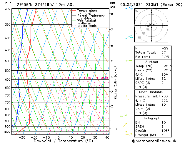Image resolution: width=185 pixels, height=143 pixels.
Task: Click the surface Dewp value -39.9
Action: pyautogui.click(x=166, y=70)
